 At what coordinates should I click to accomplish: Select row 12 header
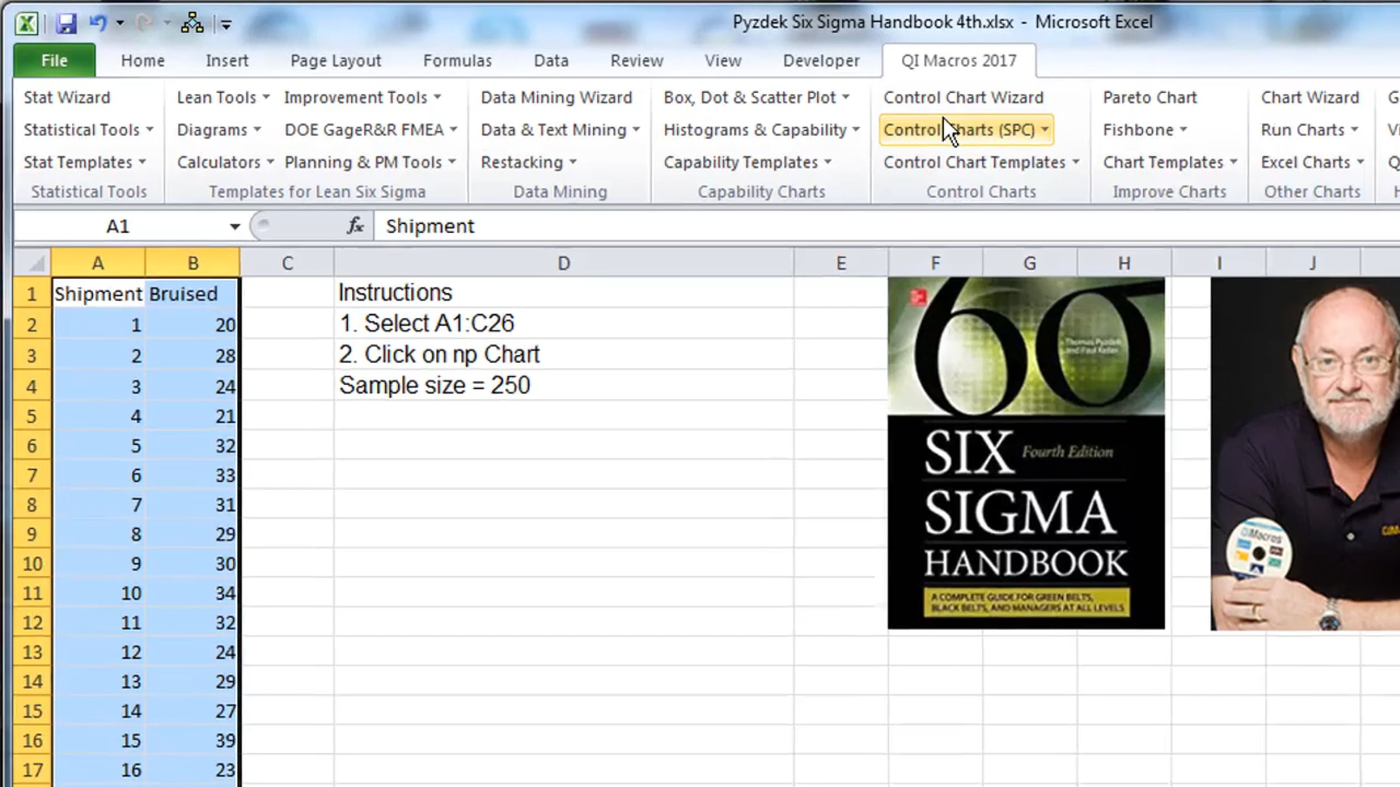pos(32,623)
